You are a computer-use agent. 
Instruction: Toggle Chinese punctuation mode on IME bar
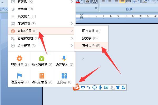(x=89, y=87)
